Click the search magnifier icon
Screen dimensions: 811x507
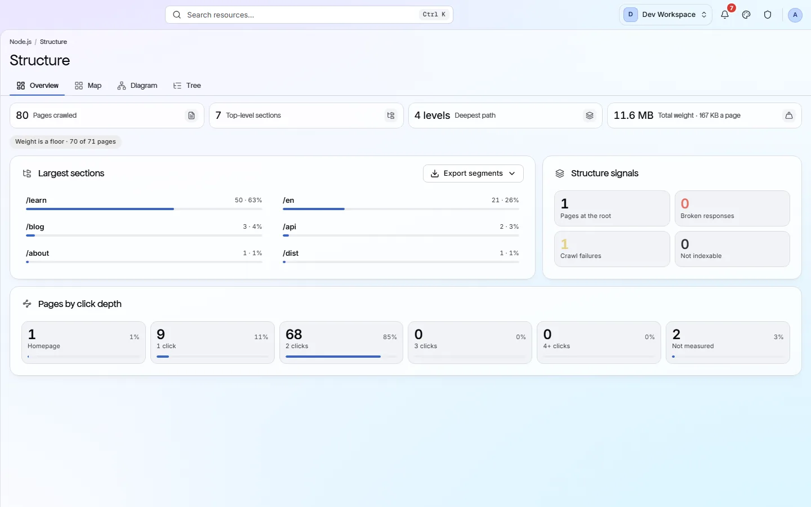tap(177, 15)
